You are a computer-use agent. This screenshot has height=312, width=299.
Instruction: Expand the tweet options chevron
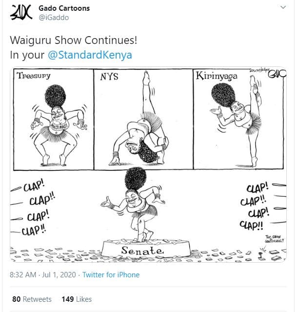[283, 7]
